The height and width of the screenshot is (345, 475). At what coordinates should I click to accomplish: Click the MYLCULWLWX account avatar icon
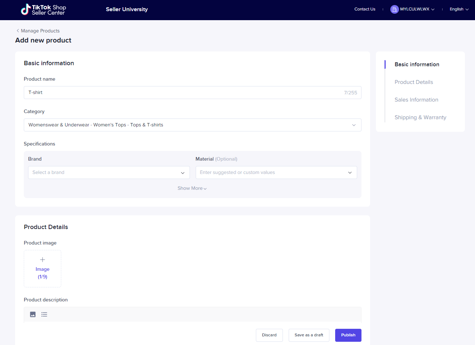pos(394,9)
